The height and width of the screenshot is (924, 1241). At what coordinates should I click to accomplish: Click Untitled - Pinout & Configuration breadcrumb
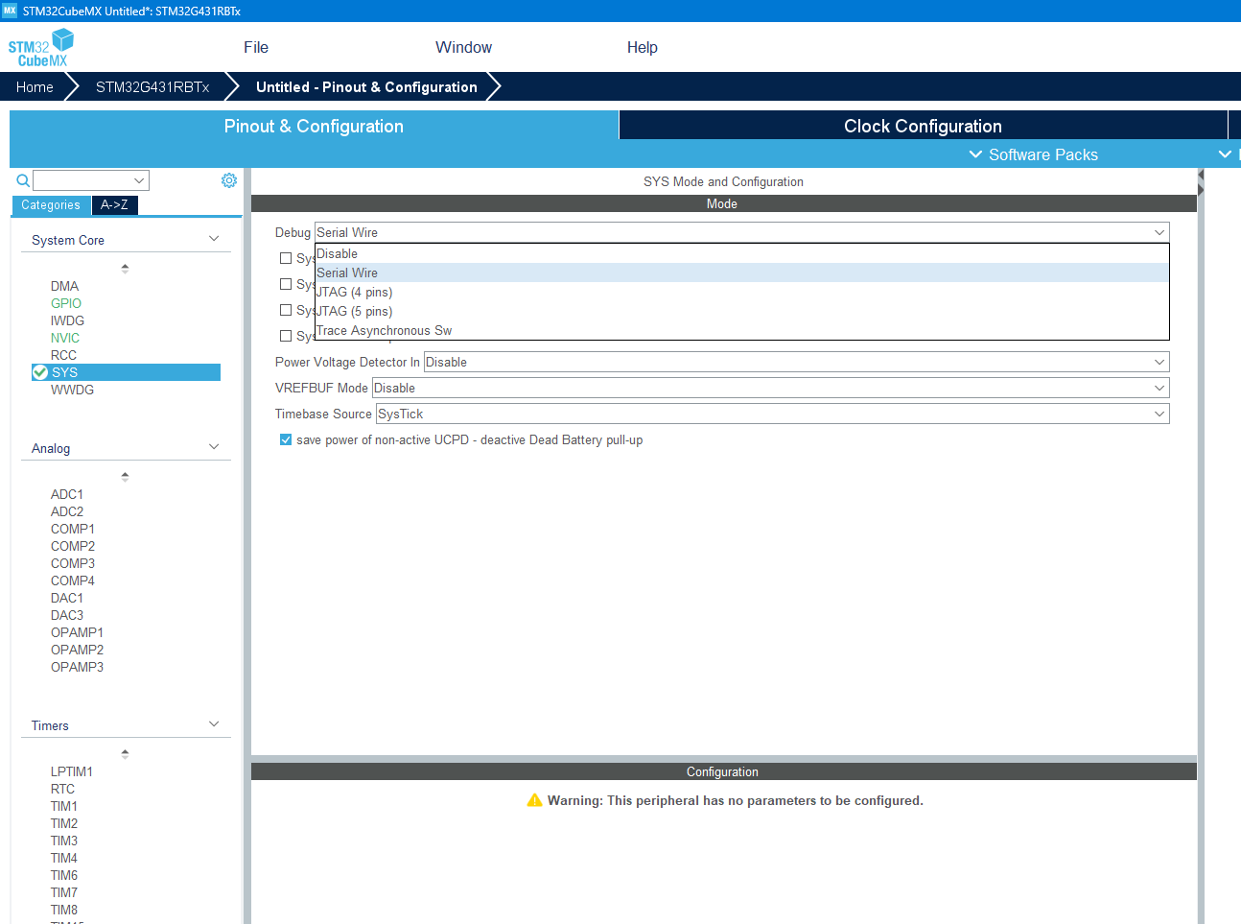[x=366, y=86]
